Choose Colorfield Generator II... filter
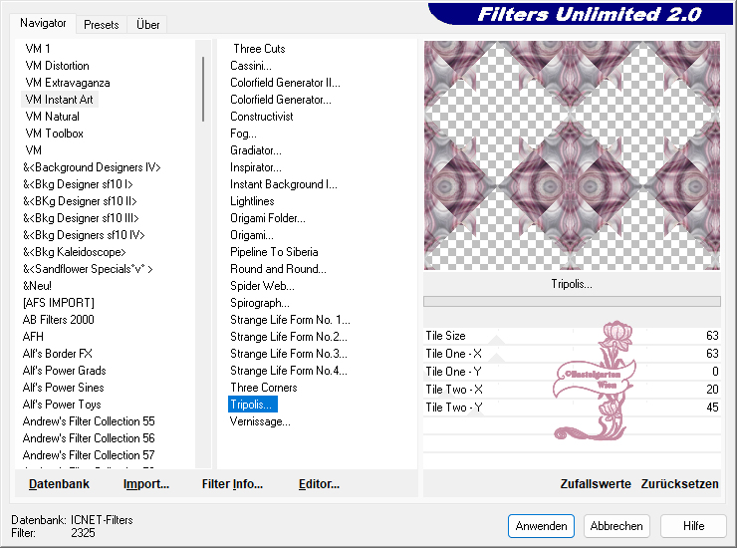The width and height of the screenshot is (737, 548). [285, 83]
